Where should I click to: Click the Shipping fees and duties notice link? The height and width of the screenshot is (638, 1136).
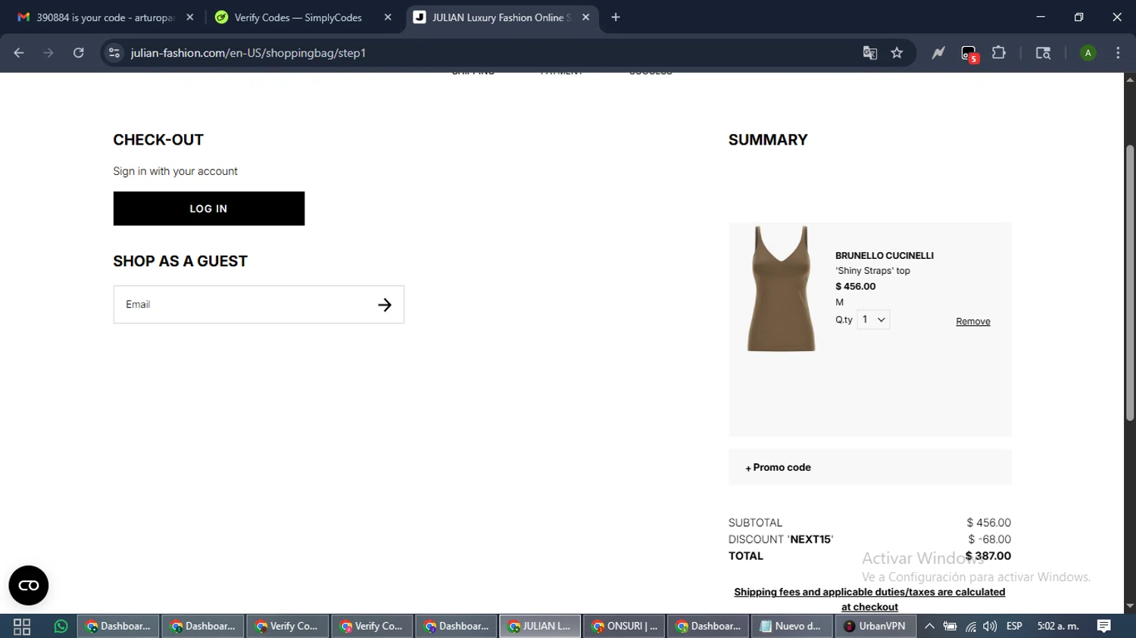(x=869, y=599)
